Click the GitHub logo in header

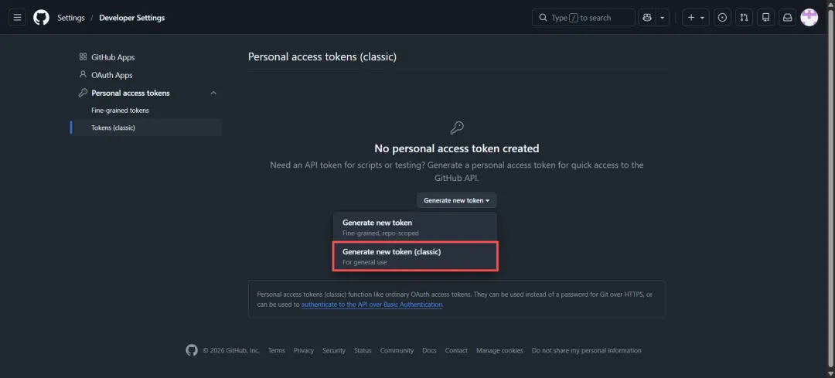click(41, 18)
